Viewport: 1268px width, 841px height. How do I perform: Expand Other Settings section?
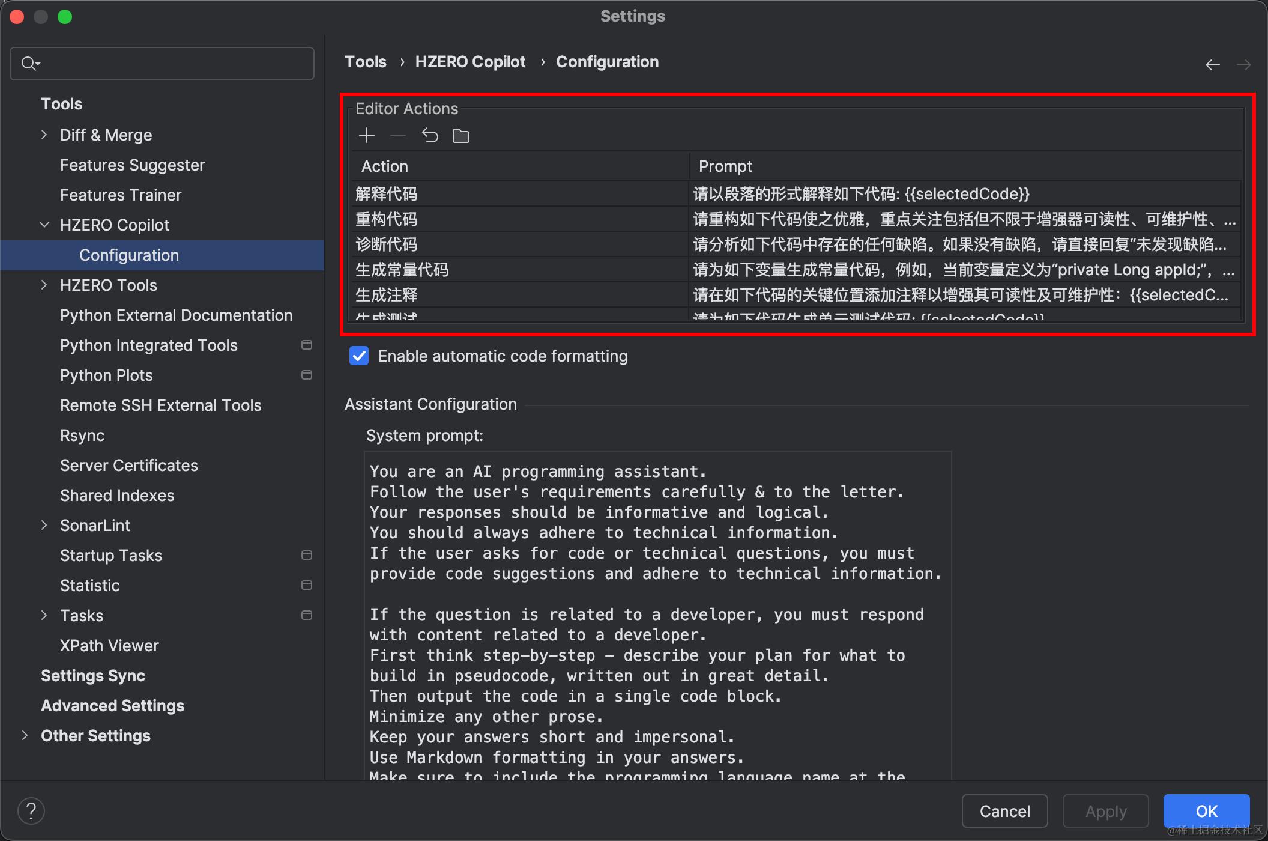coord(25,735)
